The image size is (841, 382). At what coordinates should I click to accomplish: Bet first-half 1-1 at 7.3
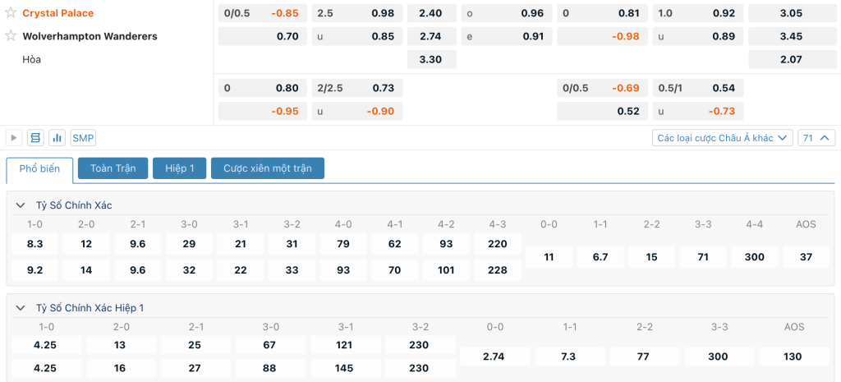(570, 357)
